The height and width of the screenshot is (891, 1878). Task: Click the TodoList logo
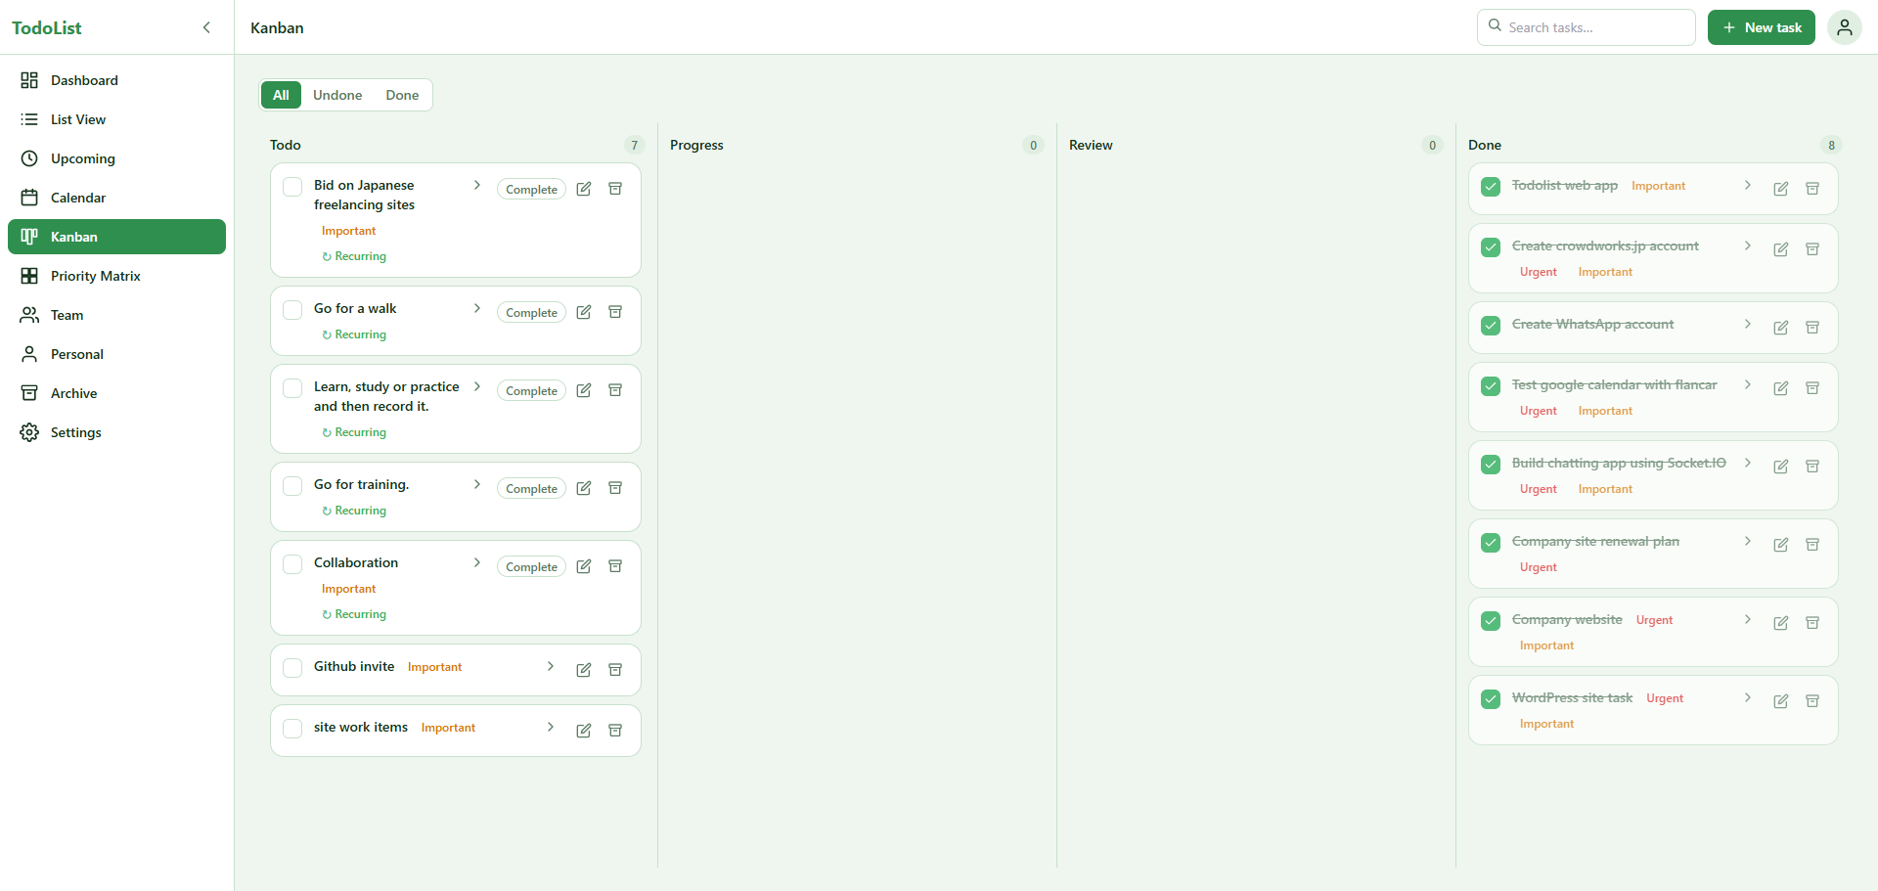click(47, 27)
